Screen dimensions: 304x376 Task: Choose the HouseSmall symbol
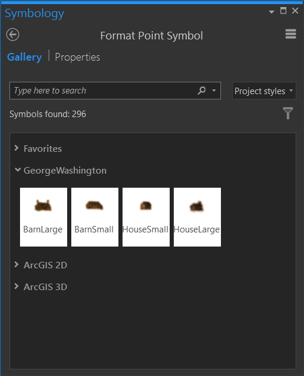point(146,217)
